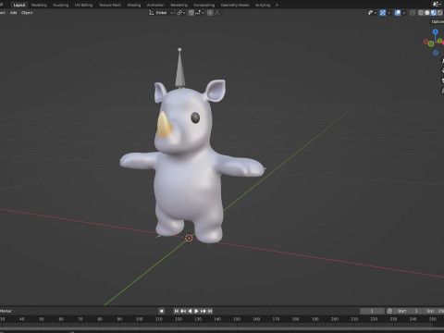Click frame 150 on the timeline ruler
The height and width of the screenshot is (333, 444).
[237, 319]
